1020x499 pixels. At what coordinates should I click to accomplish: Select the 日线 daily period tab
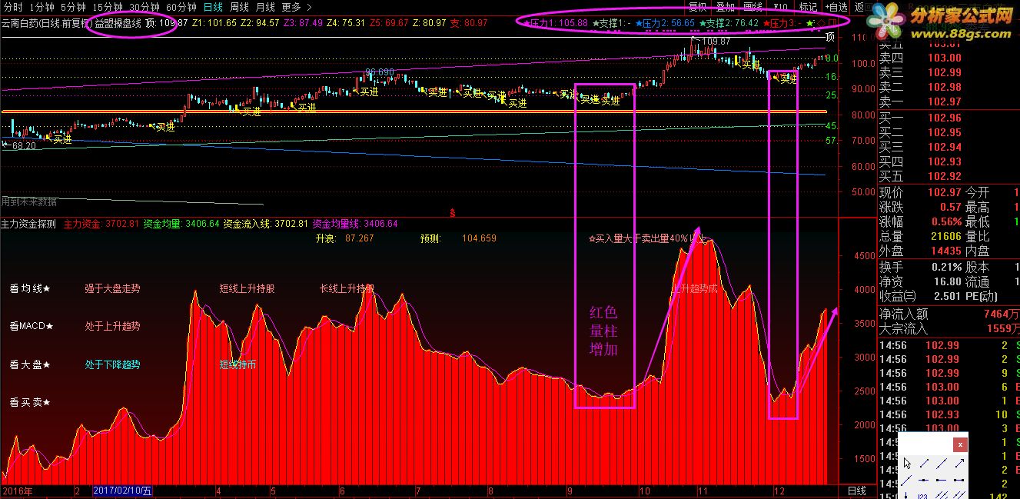click(x=214, y=7)
